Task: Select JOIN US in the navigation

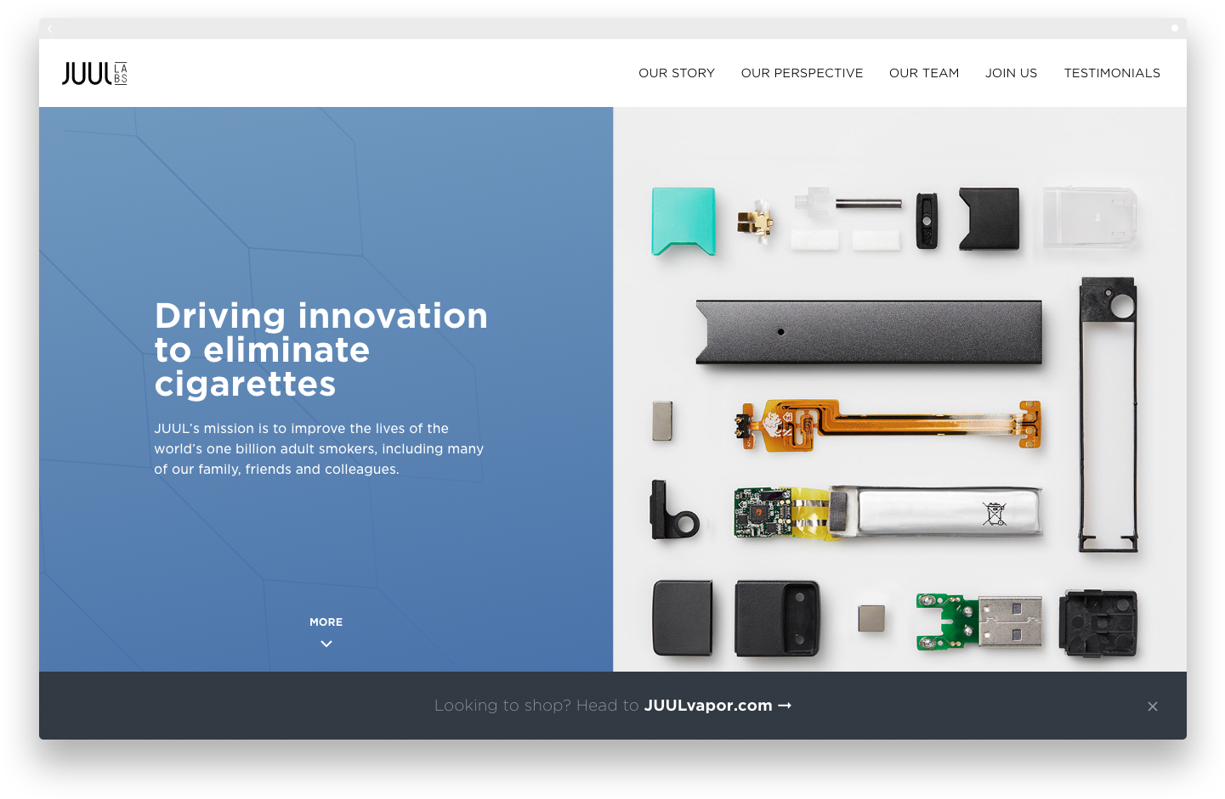Action: tap(1011, 73)
